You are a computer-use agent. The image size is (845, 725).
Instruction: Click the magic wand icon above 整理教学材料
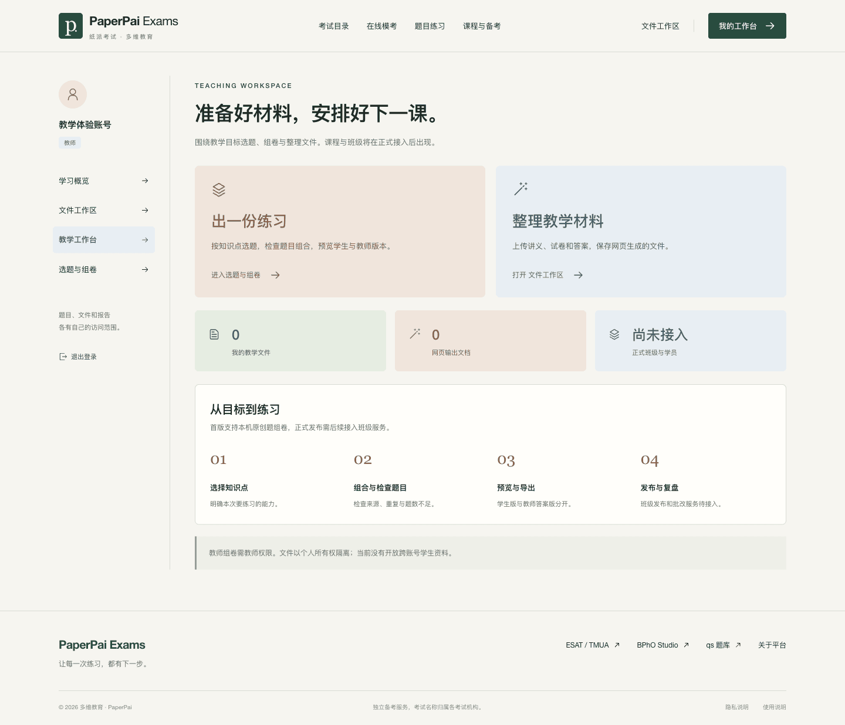point(520,188)
